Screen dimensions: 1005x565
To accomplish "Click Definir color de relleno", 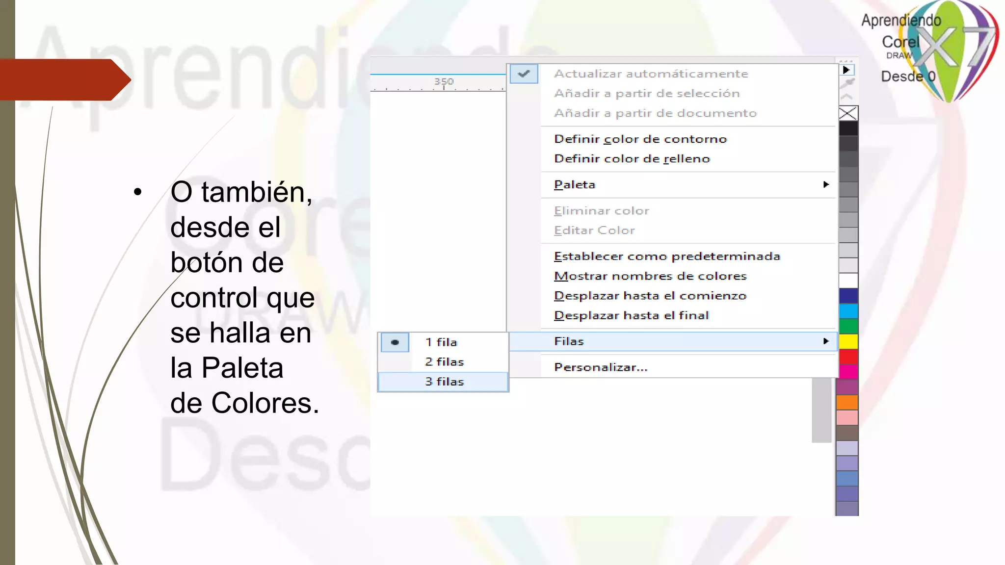I will tap(632, 159).
